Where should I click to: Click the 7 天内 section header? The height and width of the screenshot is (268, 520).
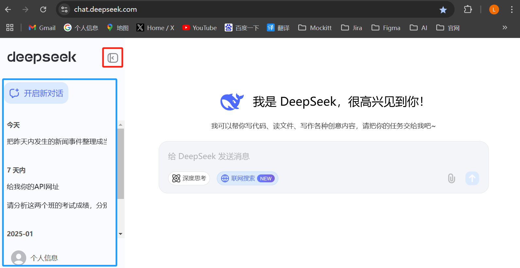[x=16, y=170]
